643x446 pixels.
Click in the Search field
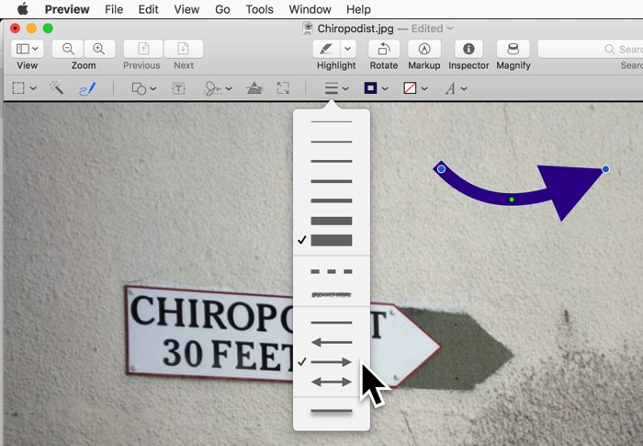[x=591, y=49]
